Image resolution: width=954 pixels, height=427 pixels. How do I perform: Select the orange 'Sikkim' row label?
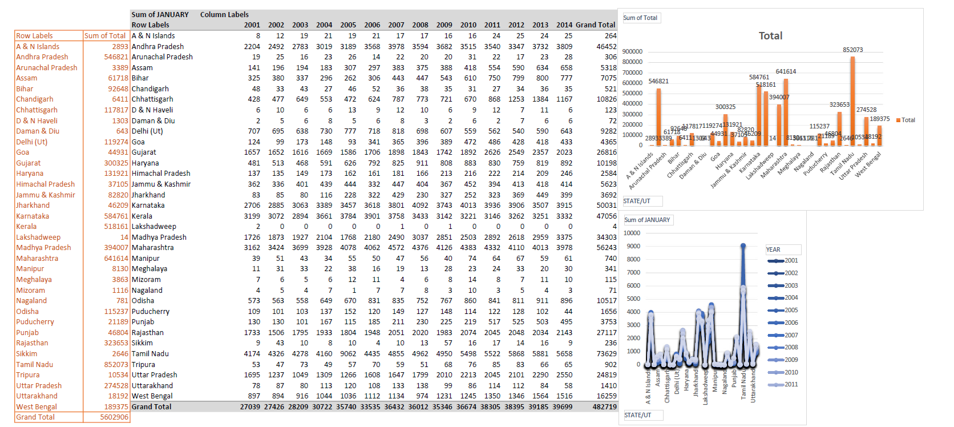27,353
